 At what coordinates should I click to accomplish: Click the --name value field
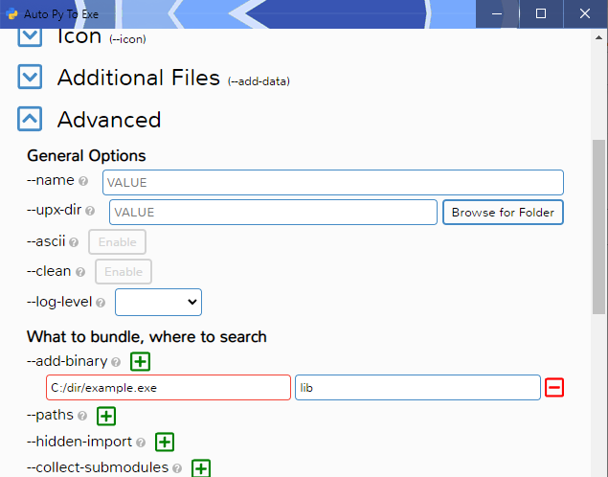coord(332,182)
